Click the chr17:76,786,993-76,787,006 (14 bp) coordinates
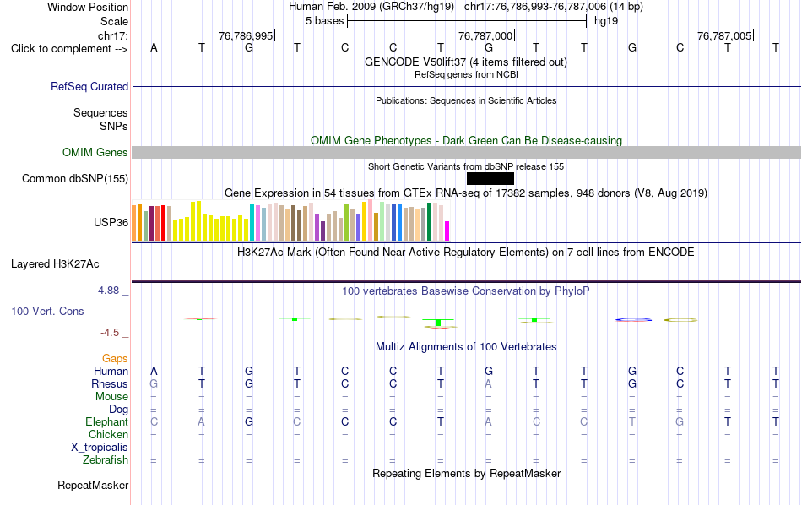 [x=554, y=7]
